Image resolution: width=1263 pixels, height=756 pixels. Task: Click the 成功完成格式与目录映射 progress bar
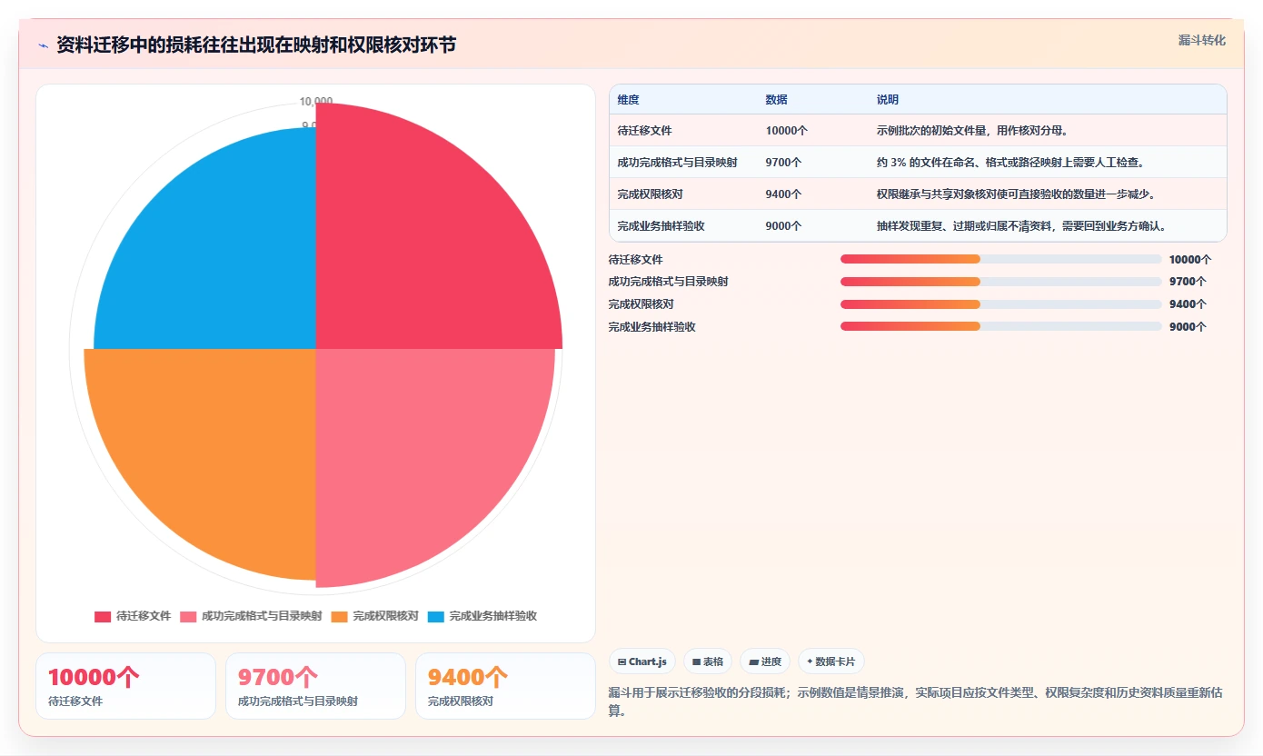click(x=1000, y=282)
